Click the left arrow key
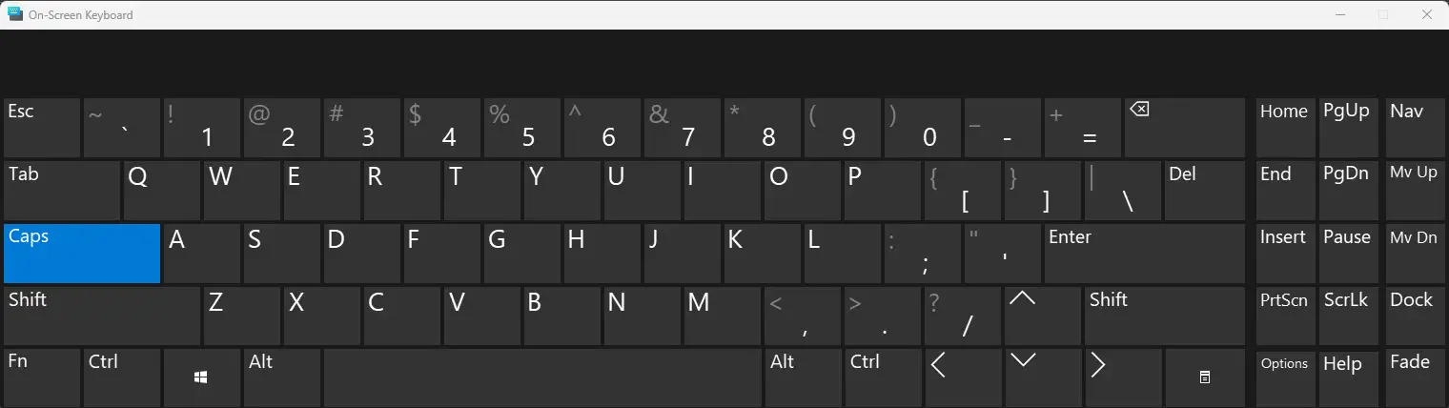The width and height of the screenshot is (1449, 408). pyautogui.click(x=964, y=377)
